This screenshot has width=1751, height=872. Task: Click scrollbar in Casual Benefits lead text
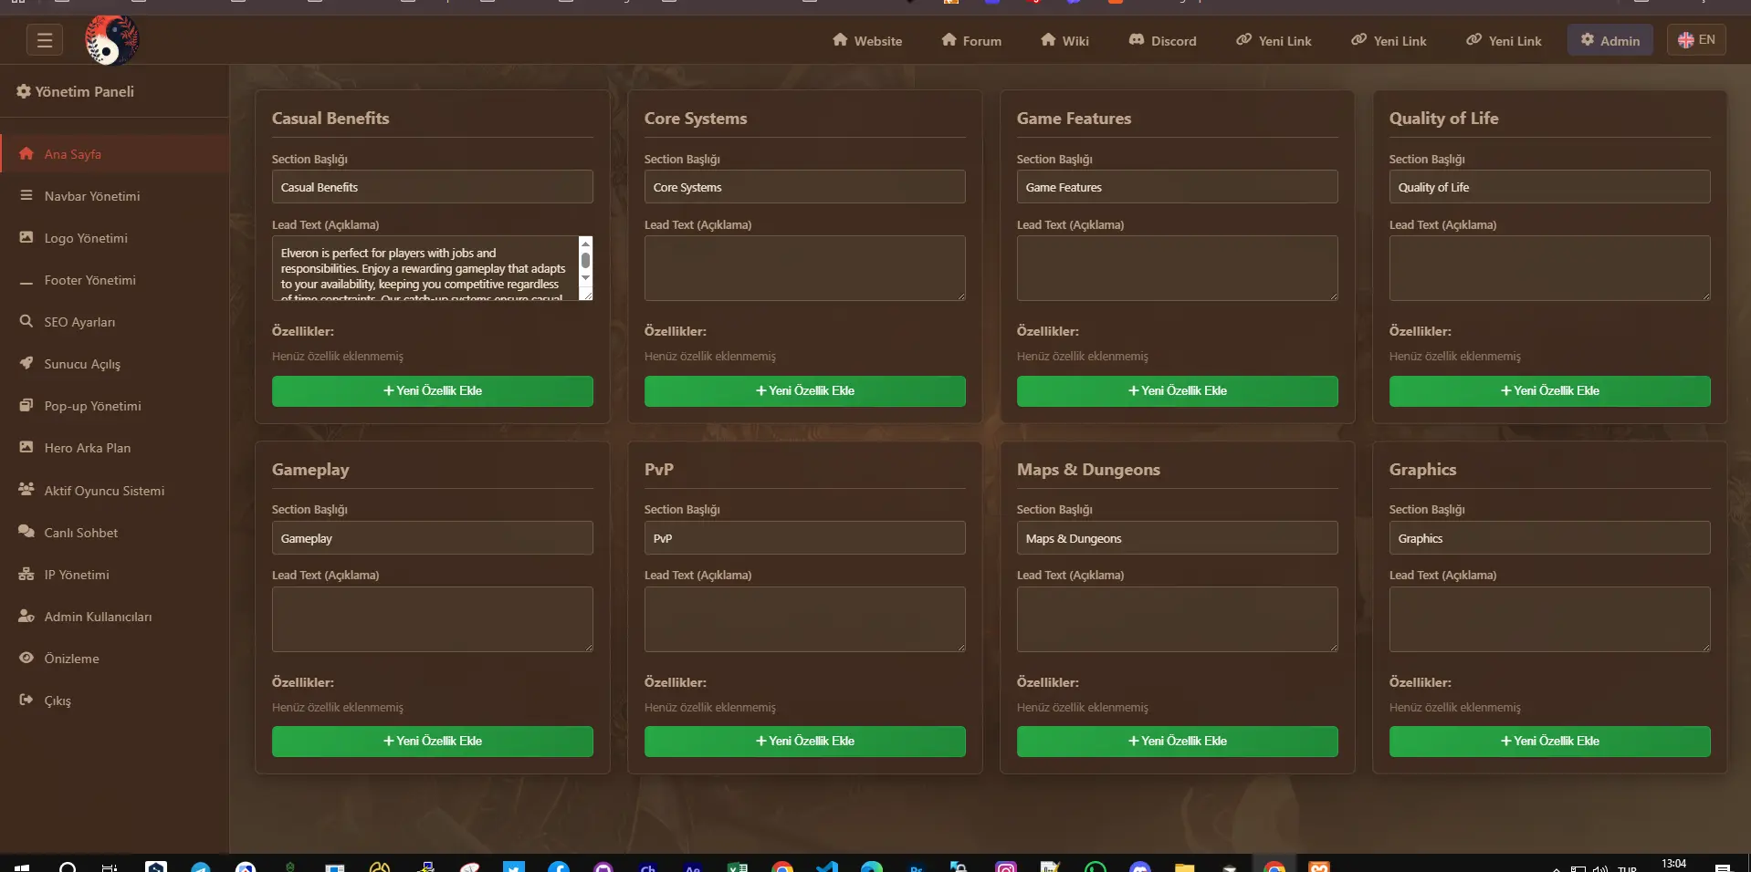pos(585,262)
